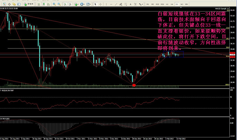This screenshot has height=140, width=237.
Task: Click the zoom out magnifier
Action: (x=59, y=4)
